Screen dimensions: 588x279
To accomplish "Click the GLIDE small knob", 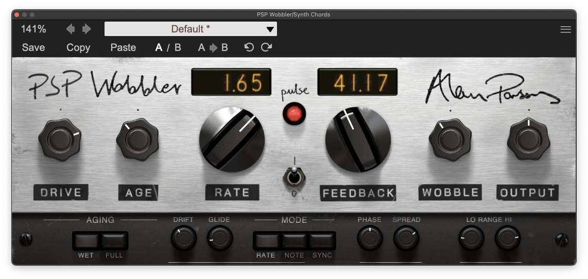I will coord(220,238).
